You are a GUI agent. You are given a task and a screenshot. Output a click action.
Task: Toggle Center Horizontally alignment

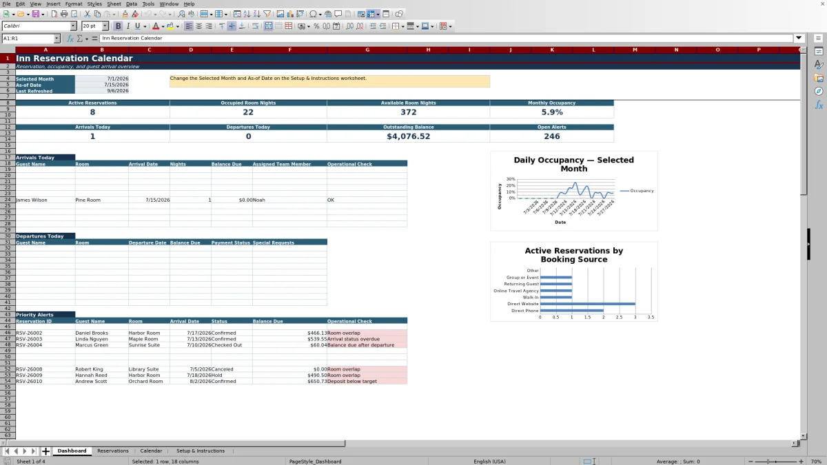(198, 26)
